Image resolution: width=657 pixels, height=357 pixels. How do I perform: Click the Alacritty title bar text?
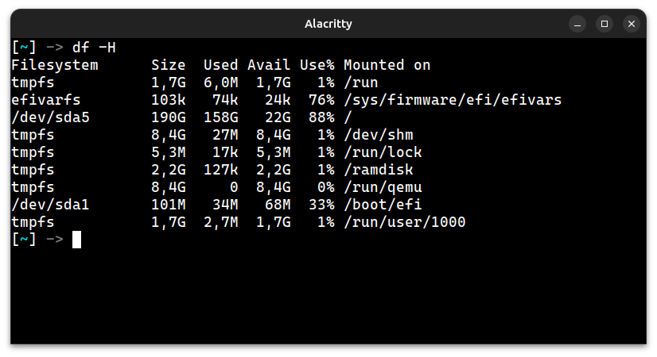click(328, 24)
